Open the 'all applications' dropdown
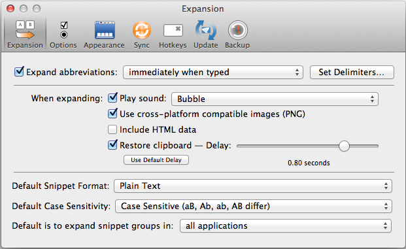406x249 pixels. tap(286, 226)
